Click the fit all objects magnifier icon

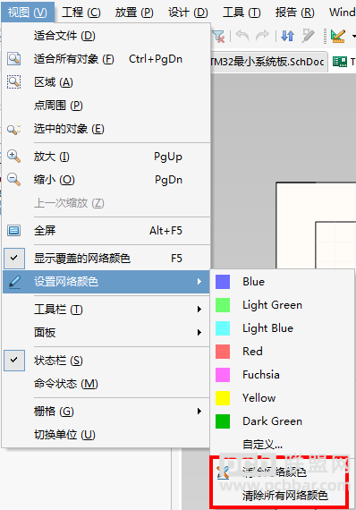13,59
